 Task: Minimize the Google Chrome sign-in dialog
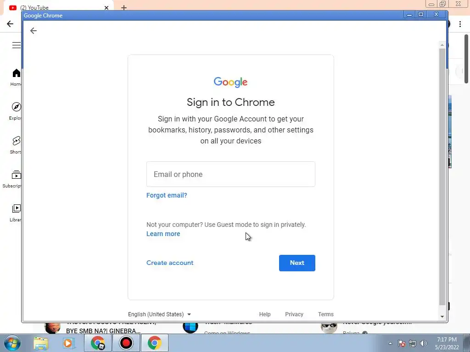409,14
